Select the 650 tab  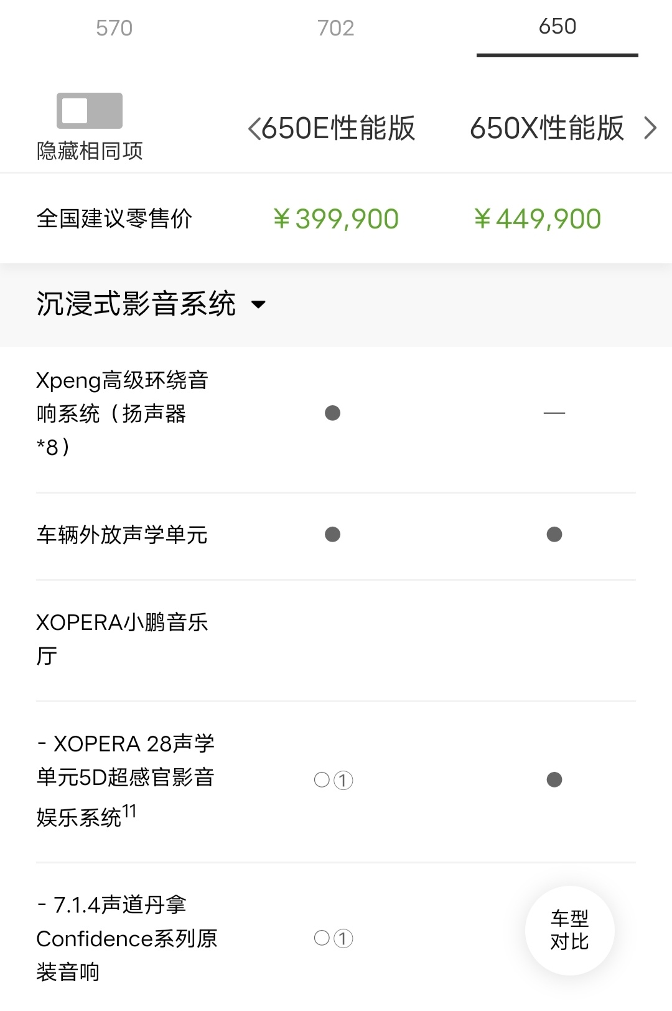click(x=557, y=27)
